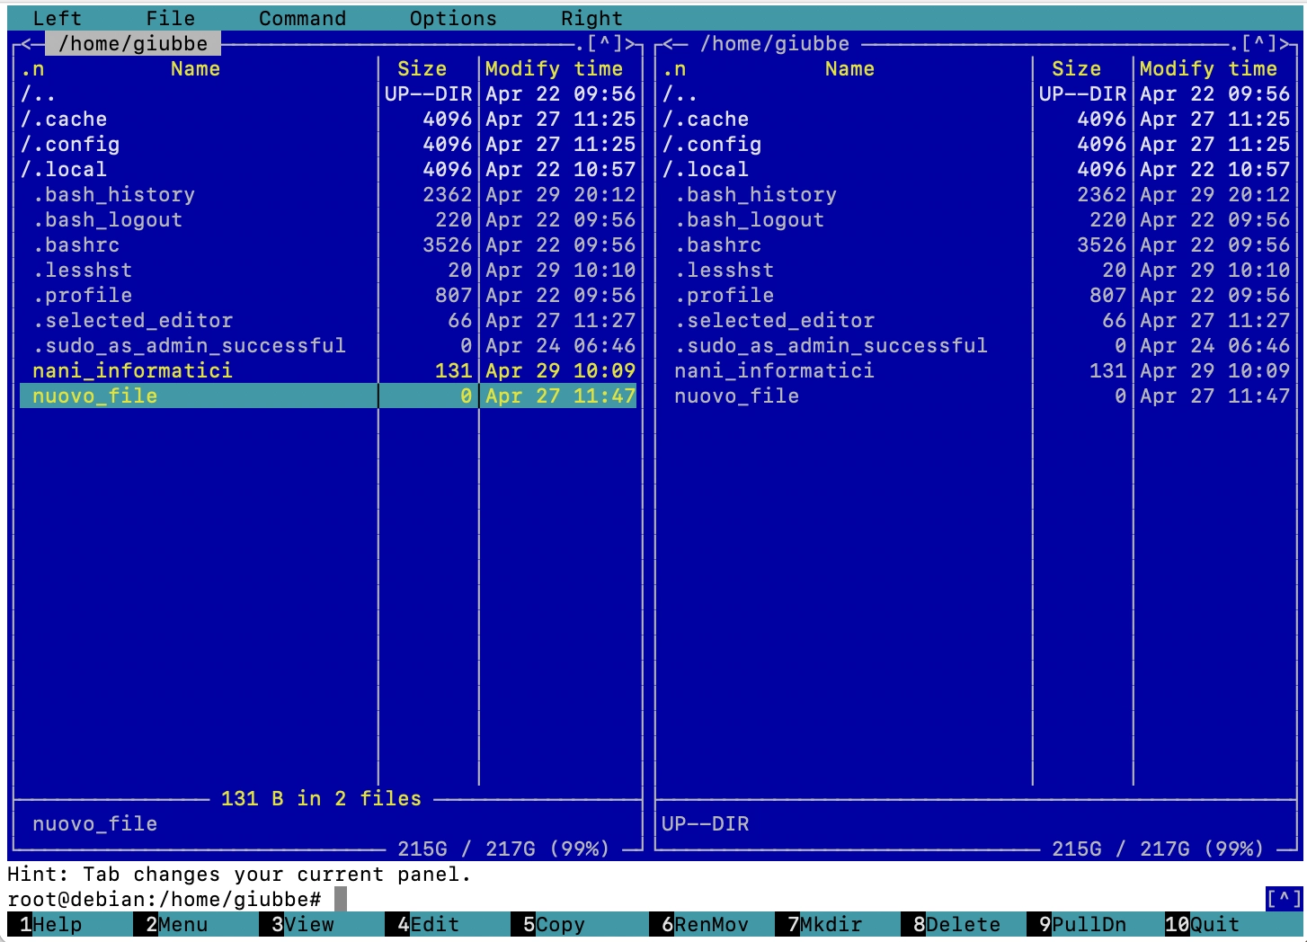Image resolution: width=1307 pixels, height=942 pixels.
Task: Open the Left menu
Action: coord(57,18)
